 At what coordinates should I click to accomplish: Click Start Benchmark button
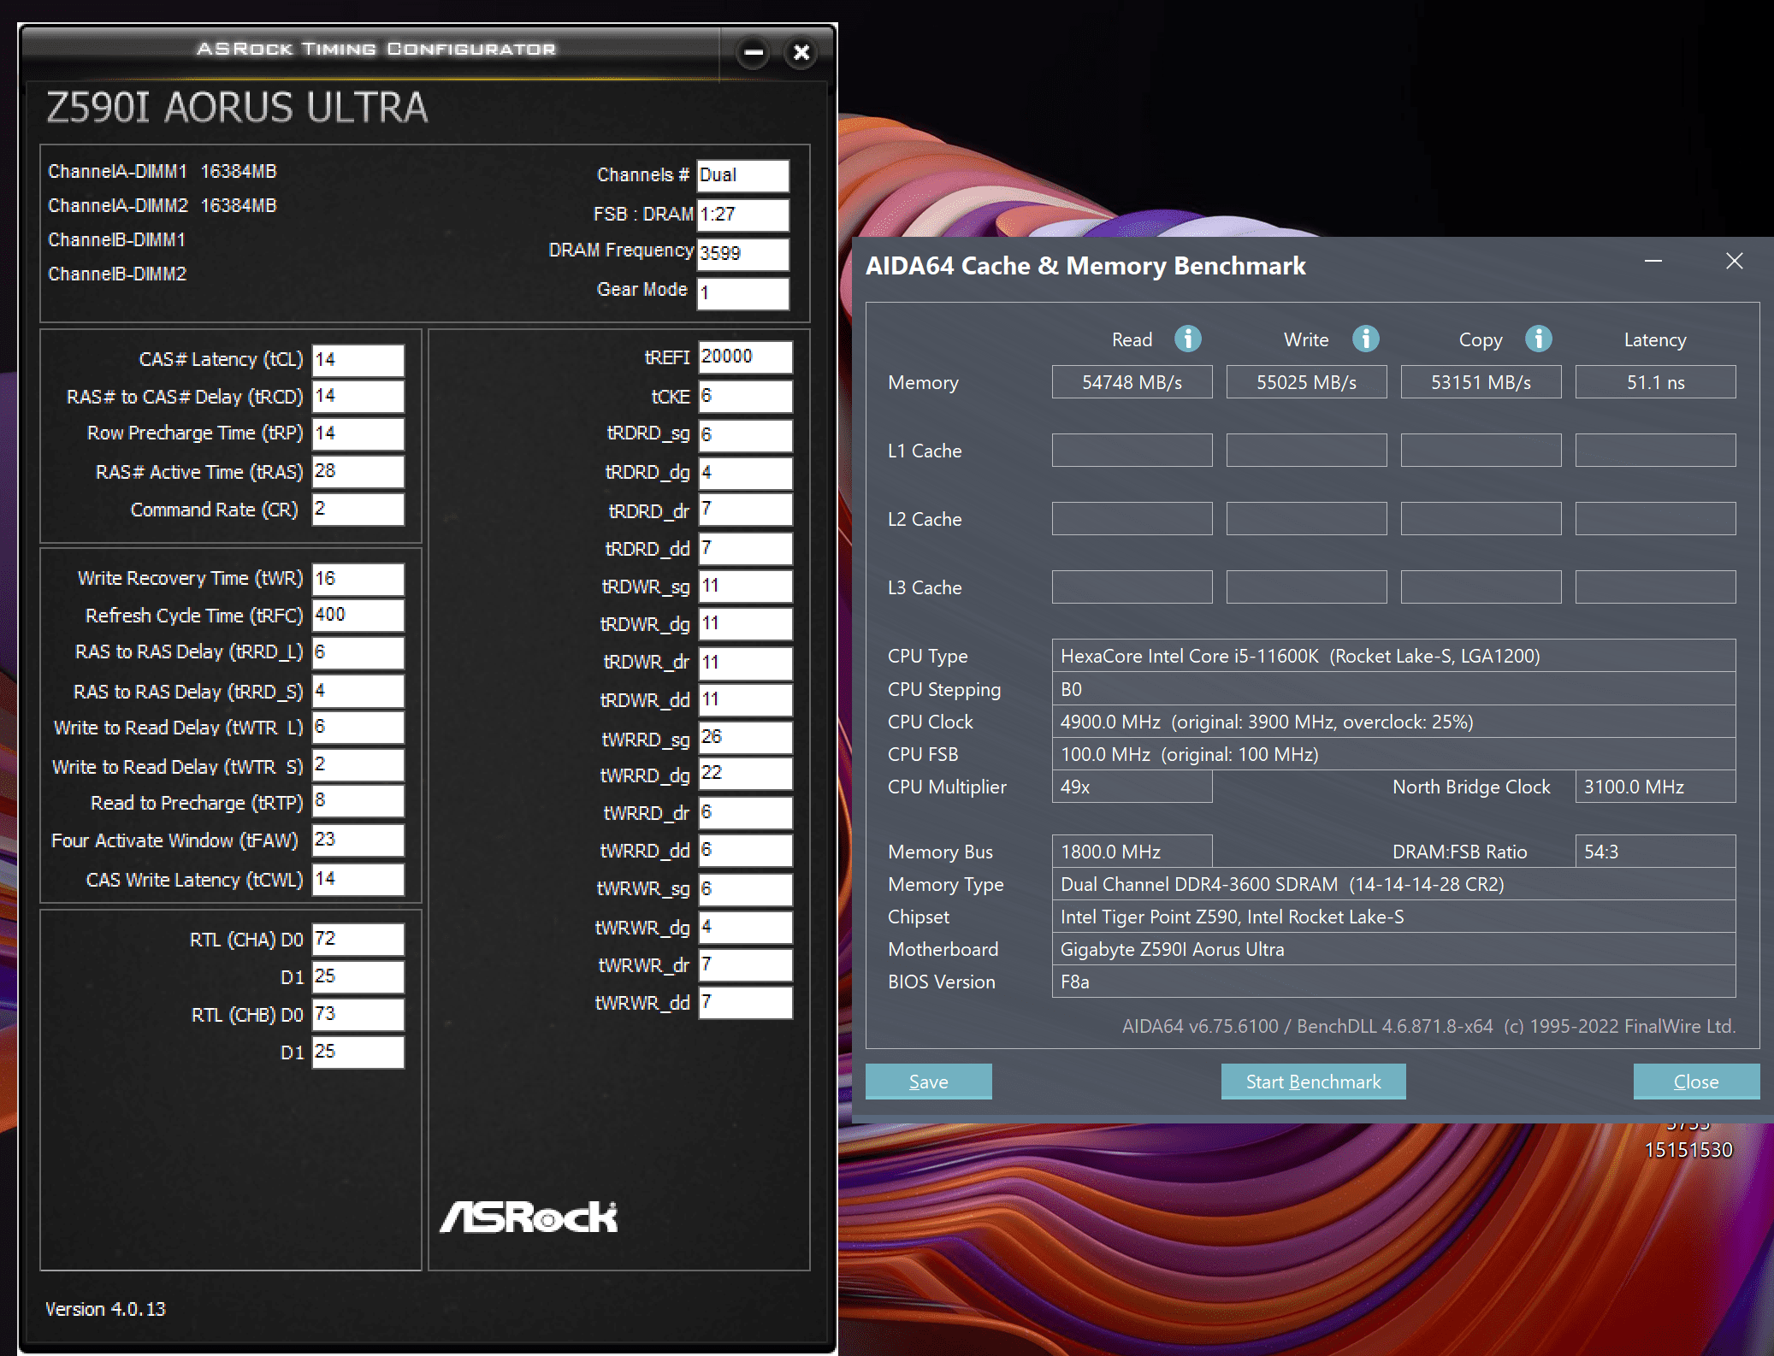(1313, 1082)
